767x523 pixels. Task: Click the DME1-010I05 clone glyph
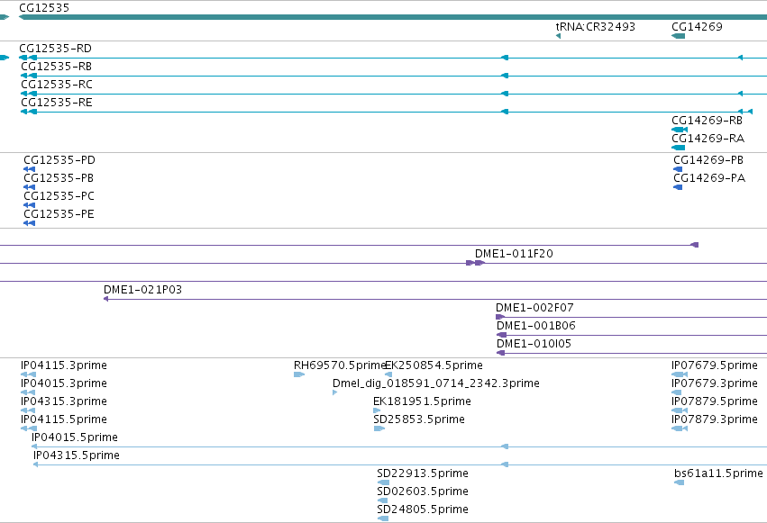click(x=500, y=353)
